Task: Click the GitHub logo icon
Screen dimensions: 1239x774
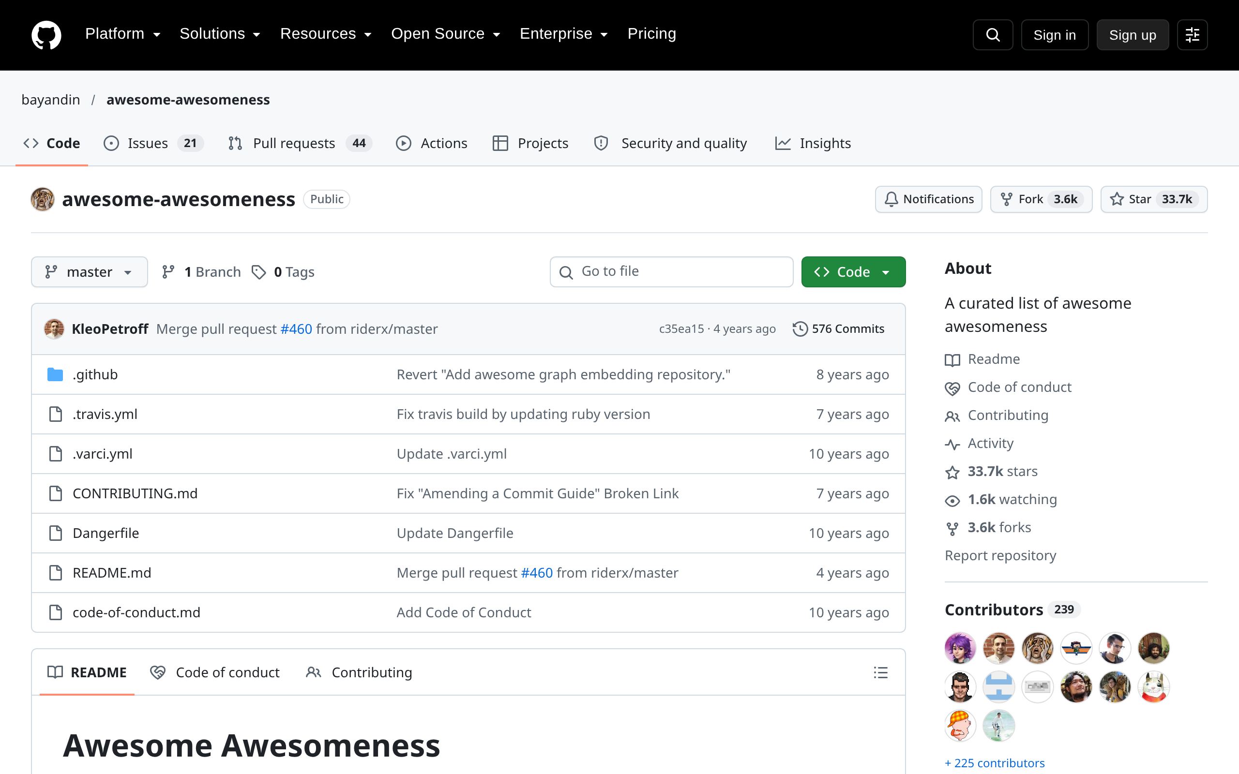Action: click(46, 35)
